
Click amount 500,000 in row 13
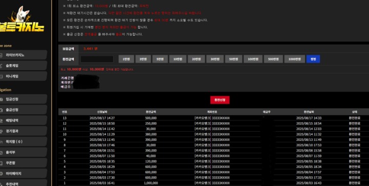(x=151, y=118)
